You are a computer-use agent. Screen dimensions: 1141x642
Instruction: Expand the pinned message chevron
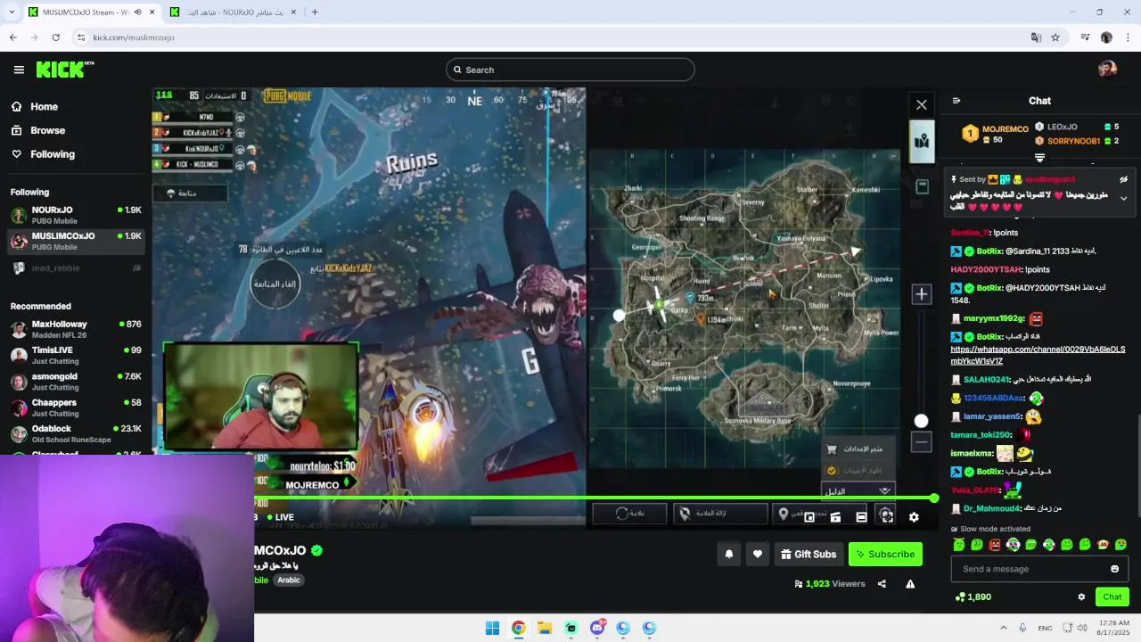[x=1123, y=198]
